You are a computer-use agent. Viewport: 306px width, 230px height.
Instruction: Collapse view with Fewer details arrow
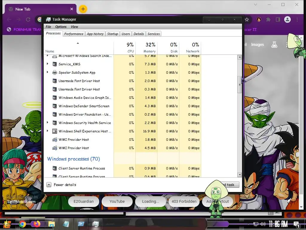(x=49, y=184)
